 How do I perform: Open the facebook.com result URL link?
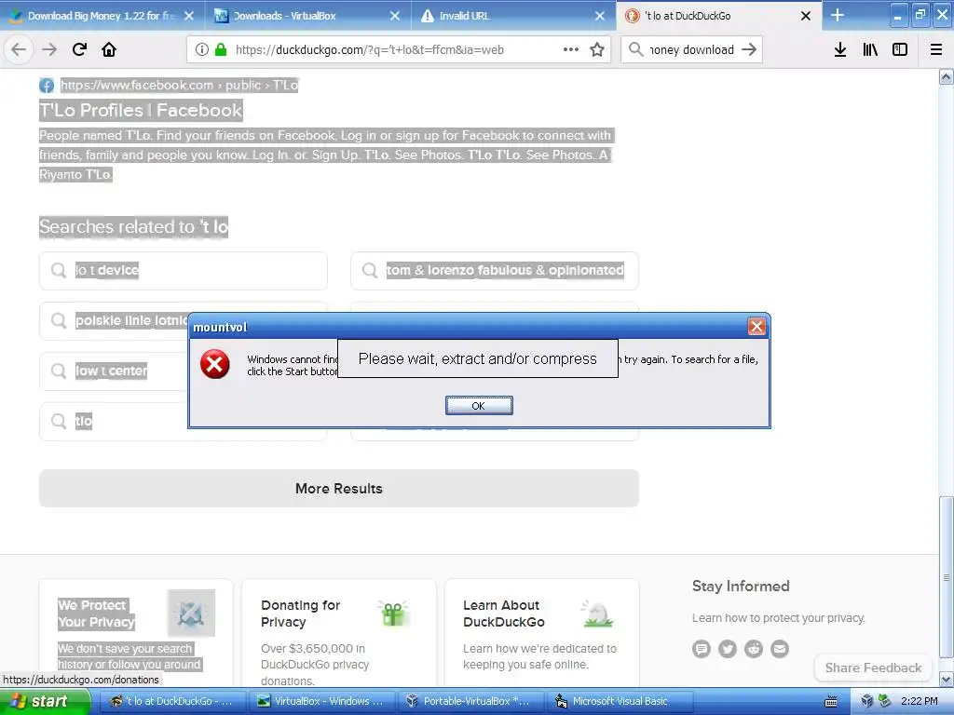(179, 85)
